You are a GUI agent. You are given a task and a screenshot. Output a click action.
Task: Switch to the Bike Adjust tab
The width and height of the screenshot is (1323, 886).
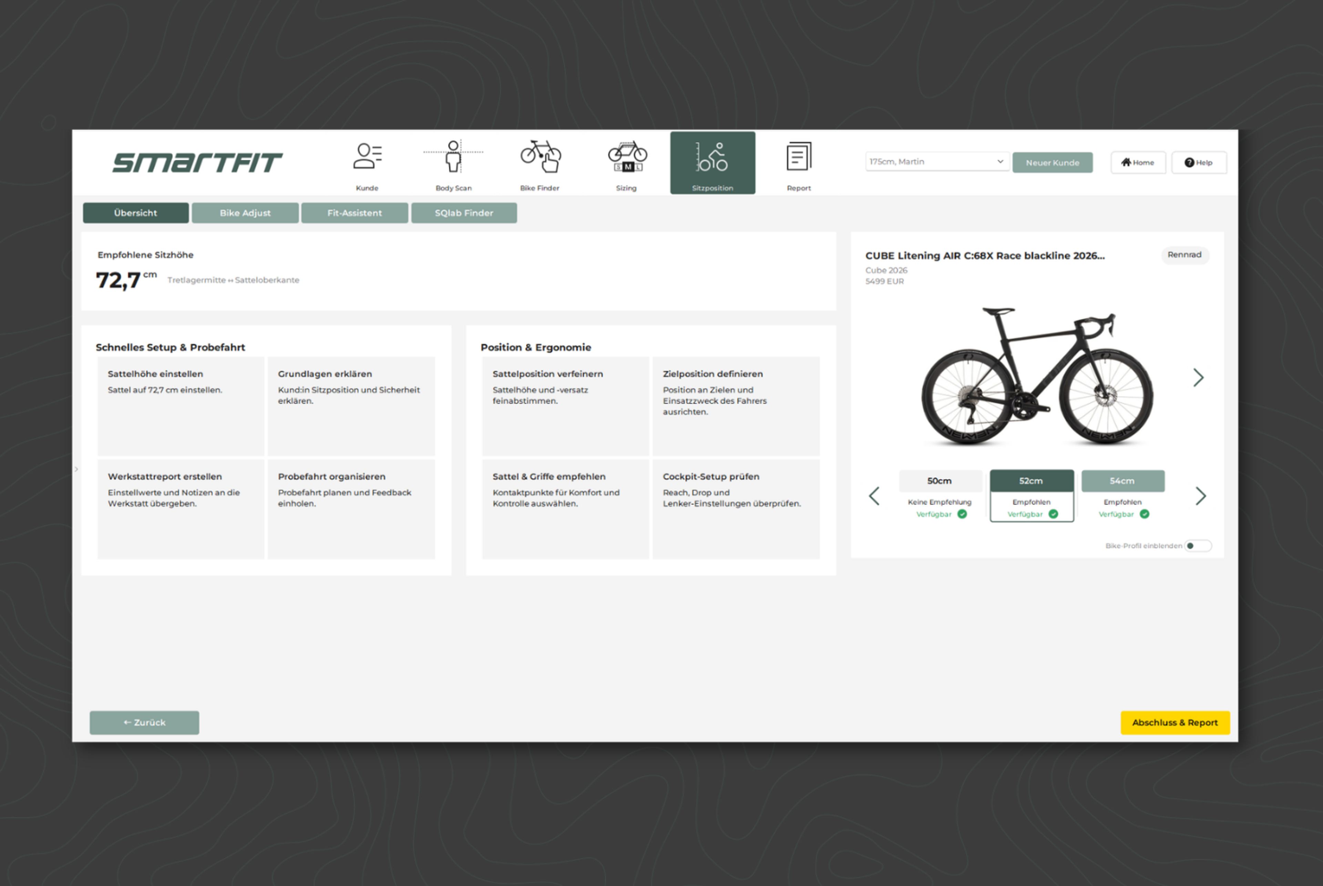pyautogui.click(x=245, y=213)
